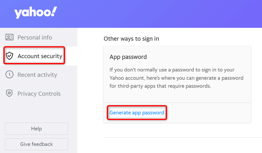Open the Personal info section
The image size is (262, 153).
tap(35, 37)
